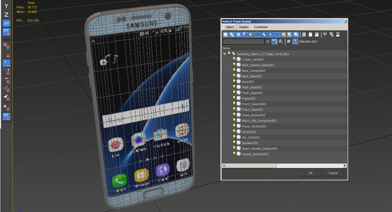This screenshot has height=212, width=392.
Task: Open the Selection Set dropdown arrow
Action: coord(345,42)
